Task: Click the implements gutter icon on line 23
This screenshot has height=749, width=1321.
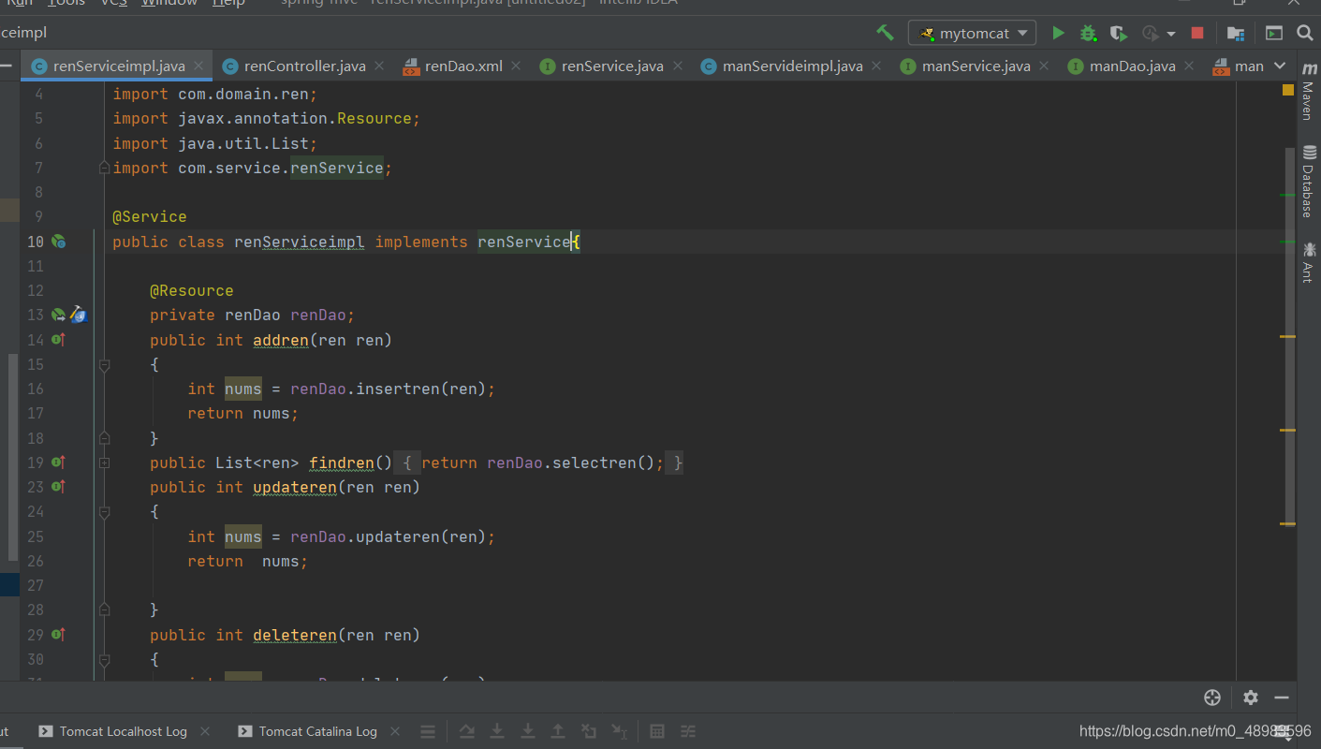Action: point(58,487)
